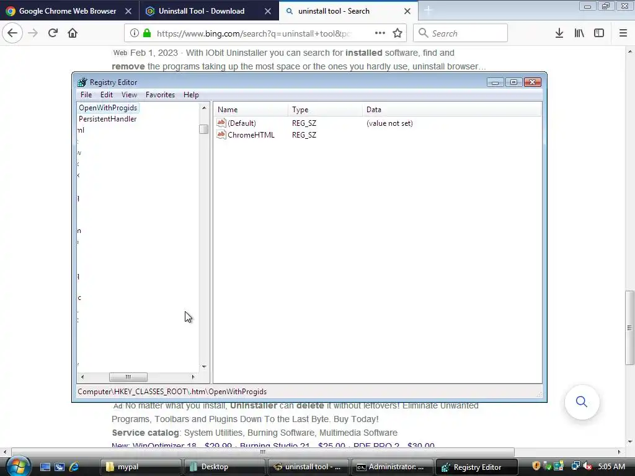The image size is (635, 476).
Task: Click Switch Between Windows quick launch icon
Action: [x=60, y=467]
